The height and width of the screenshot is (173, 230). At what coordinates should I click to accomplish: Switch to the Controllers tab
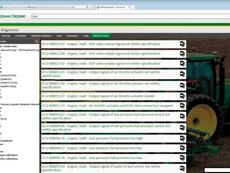point(21,36)
